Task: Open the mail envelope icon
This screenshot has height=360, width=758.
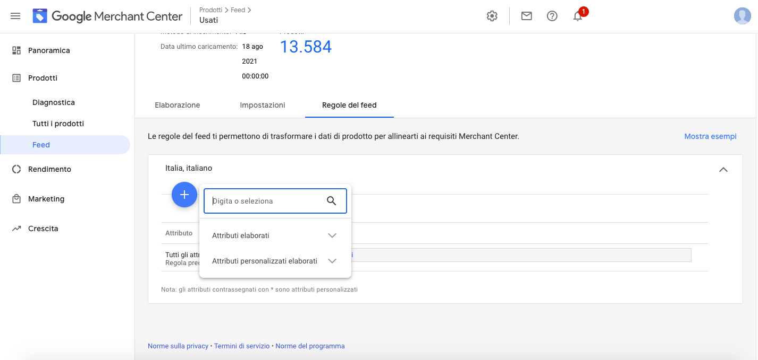Action: click(526, 16)
